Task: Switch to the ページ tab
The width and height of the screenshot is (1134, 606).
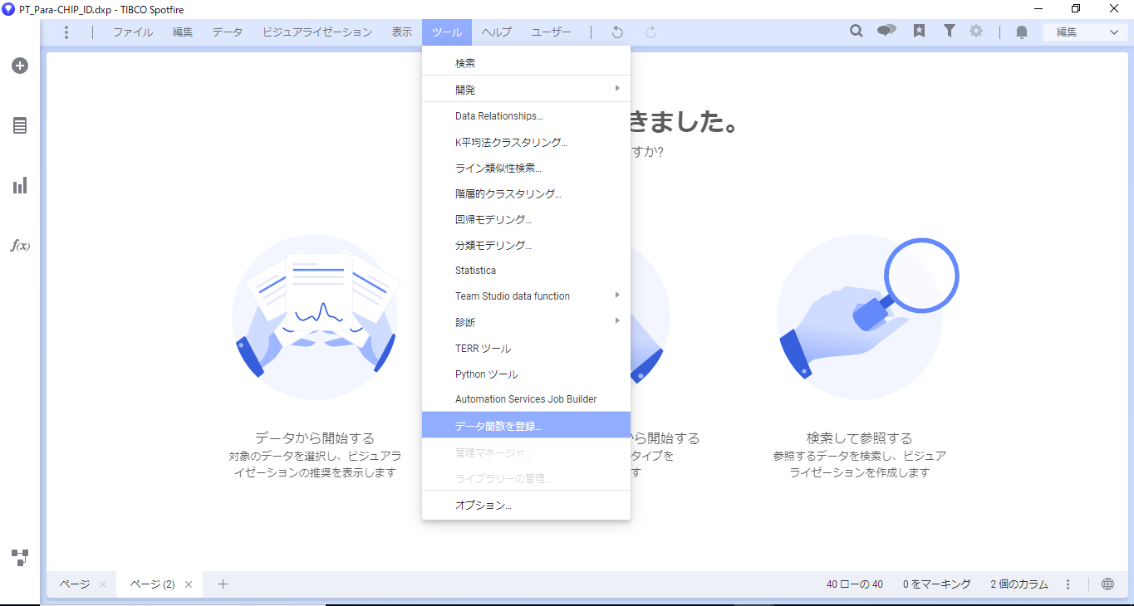Action: 75,584
